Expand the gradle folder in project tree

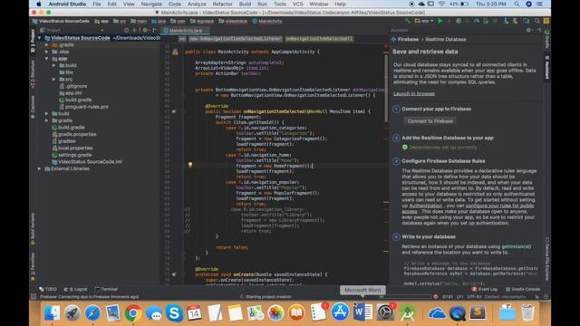(46, 120)
